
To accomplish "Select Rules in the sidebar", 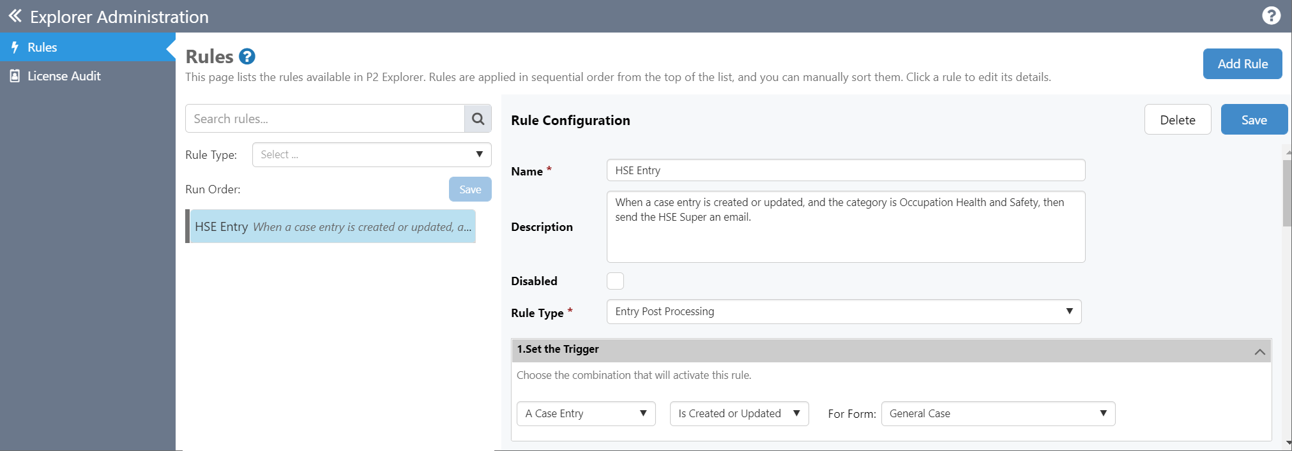I will (42, 47).
